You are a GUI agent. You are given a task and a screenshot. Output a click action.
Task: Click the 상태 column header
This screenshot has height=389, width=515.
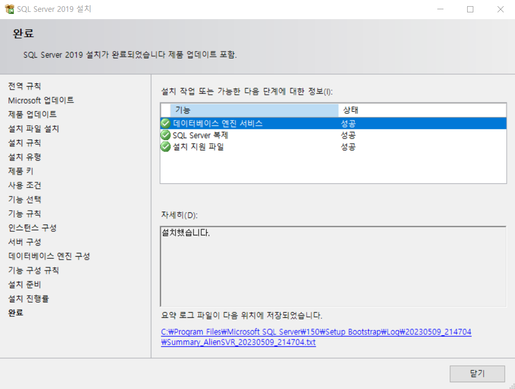click(x=422, y=110)
